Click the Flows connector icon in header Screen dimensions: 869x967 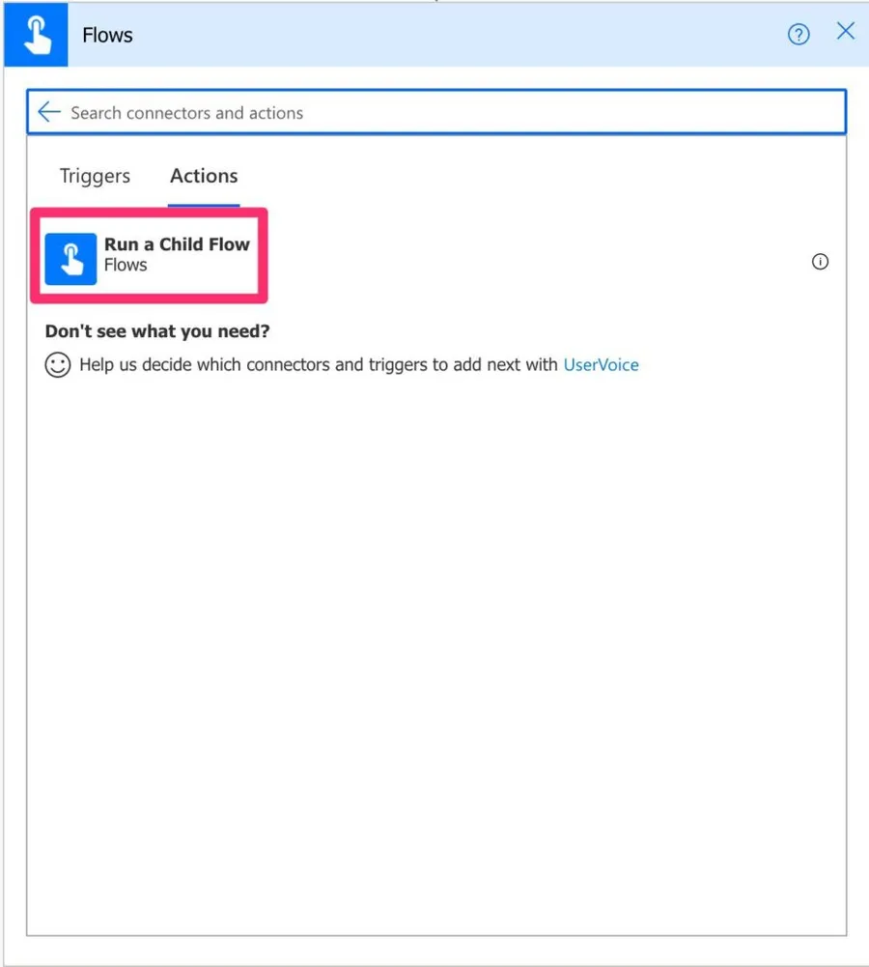(36, 36)
